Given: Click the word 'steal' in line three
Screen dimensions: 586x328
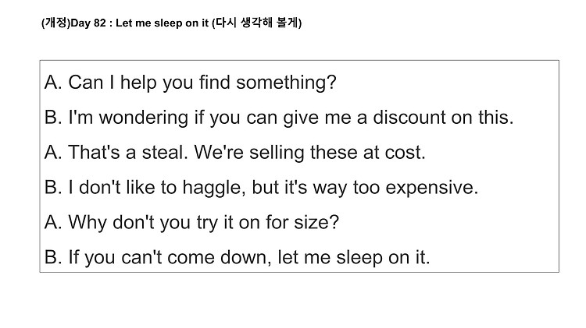Looking at the screenshot, I should (164, 153).
